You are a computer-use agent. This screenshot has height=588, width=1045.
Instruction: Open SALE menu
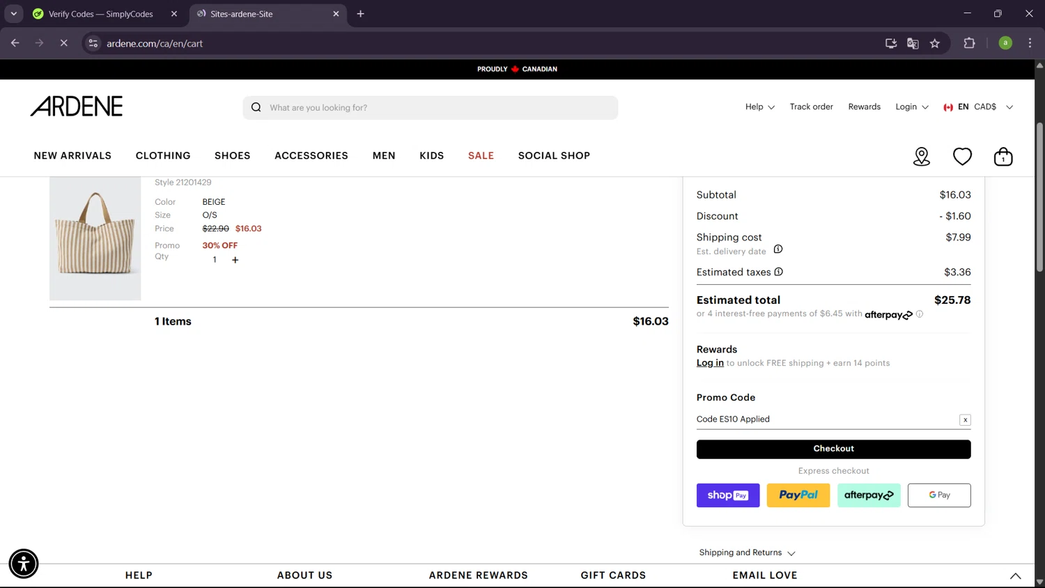point(481,155)
